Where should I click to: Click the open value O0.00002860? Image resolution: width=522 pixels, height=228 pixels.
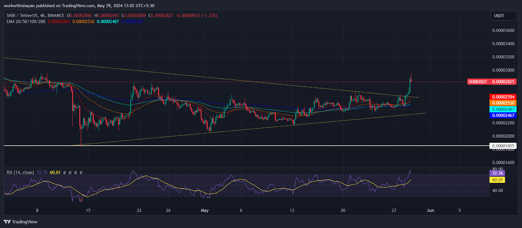point(79,15)
